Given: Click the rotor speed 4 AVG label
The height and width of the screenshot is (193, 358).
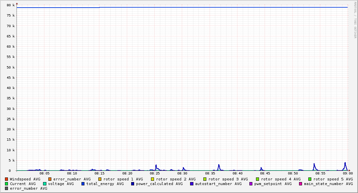Looking at the screenshot, I should (281, 179).
